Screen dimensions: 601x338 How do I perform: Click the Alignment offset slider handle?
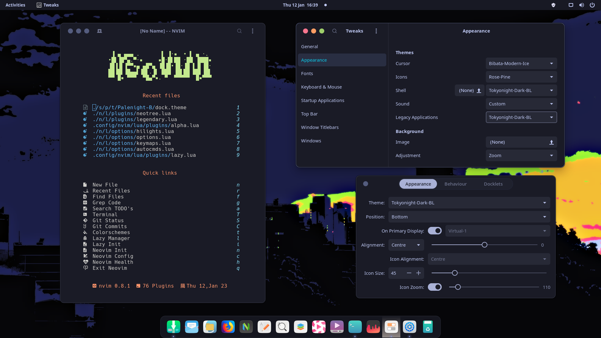click(485, 245)
